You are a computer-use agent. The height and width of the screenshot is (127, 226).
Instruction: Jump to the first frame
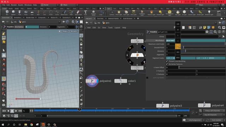(4, 111)
